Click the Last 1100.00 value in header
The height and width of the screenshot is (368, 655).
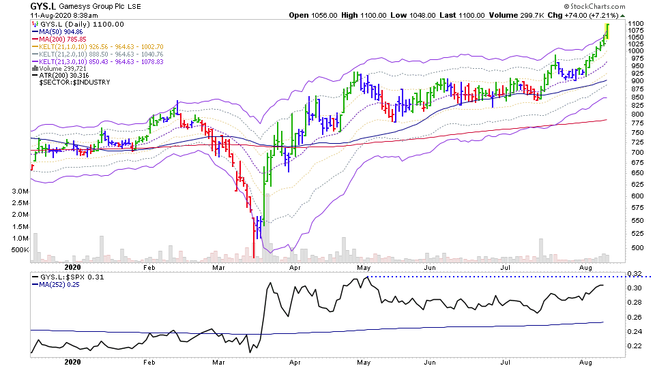pyautogui.click(x=462, y=16)
